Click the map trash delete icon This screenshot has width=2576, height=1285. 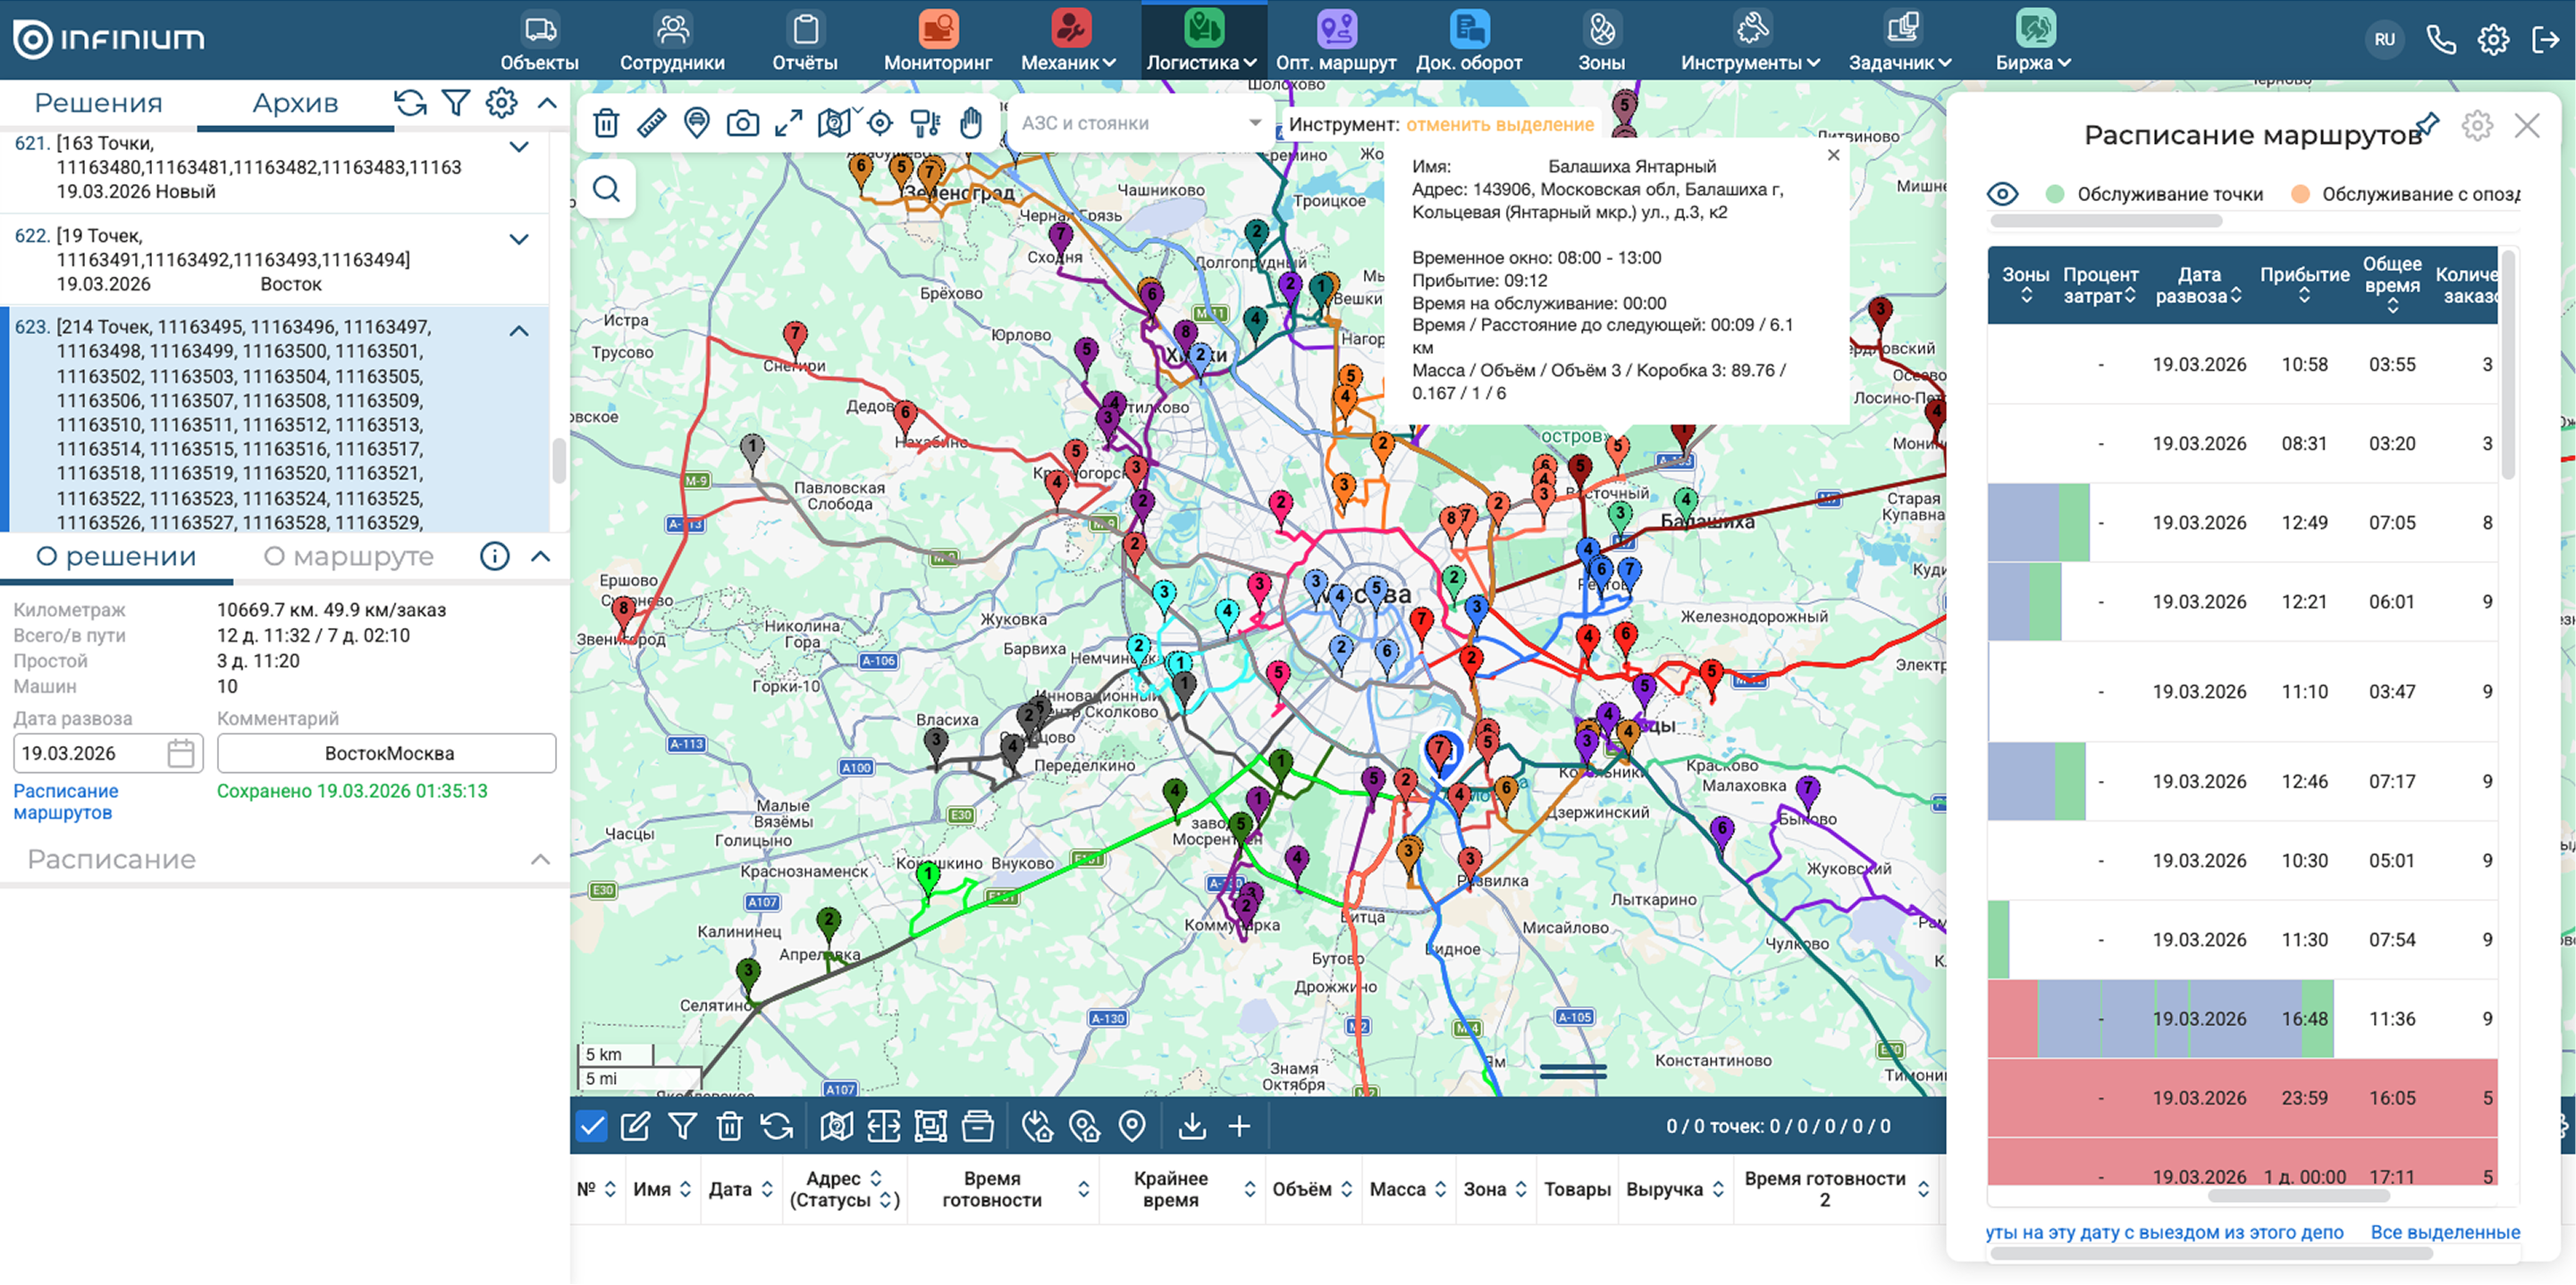click(x=606, y=123)
